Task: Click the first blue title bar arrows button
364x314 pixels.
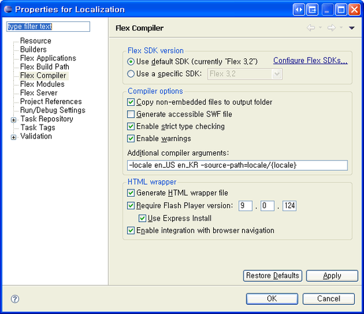Action: (x=299, y=10)
